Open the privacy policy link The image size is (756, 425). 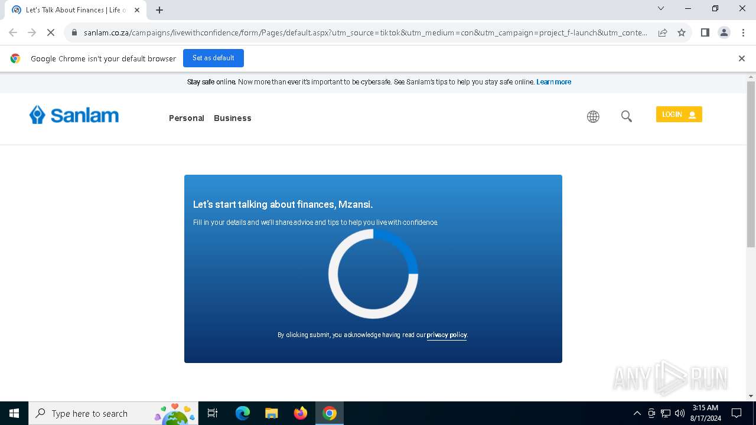[447, 335]
